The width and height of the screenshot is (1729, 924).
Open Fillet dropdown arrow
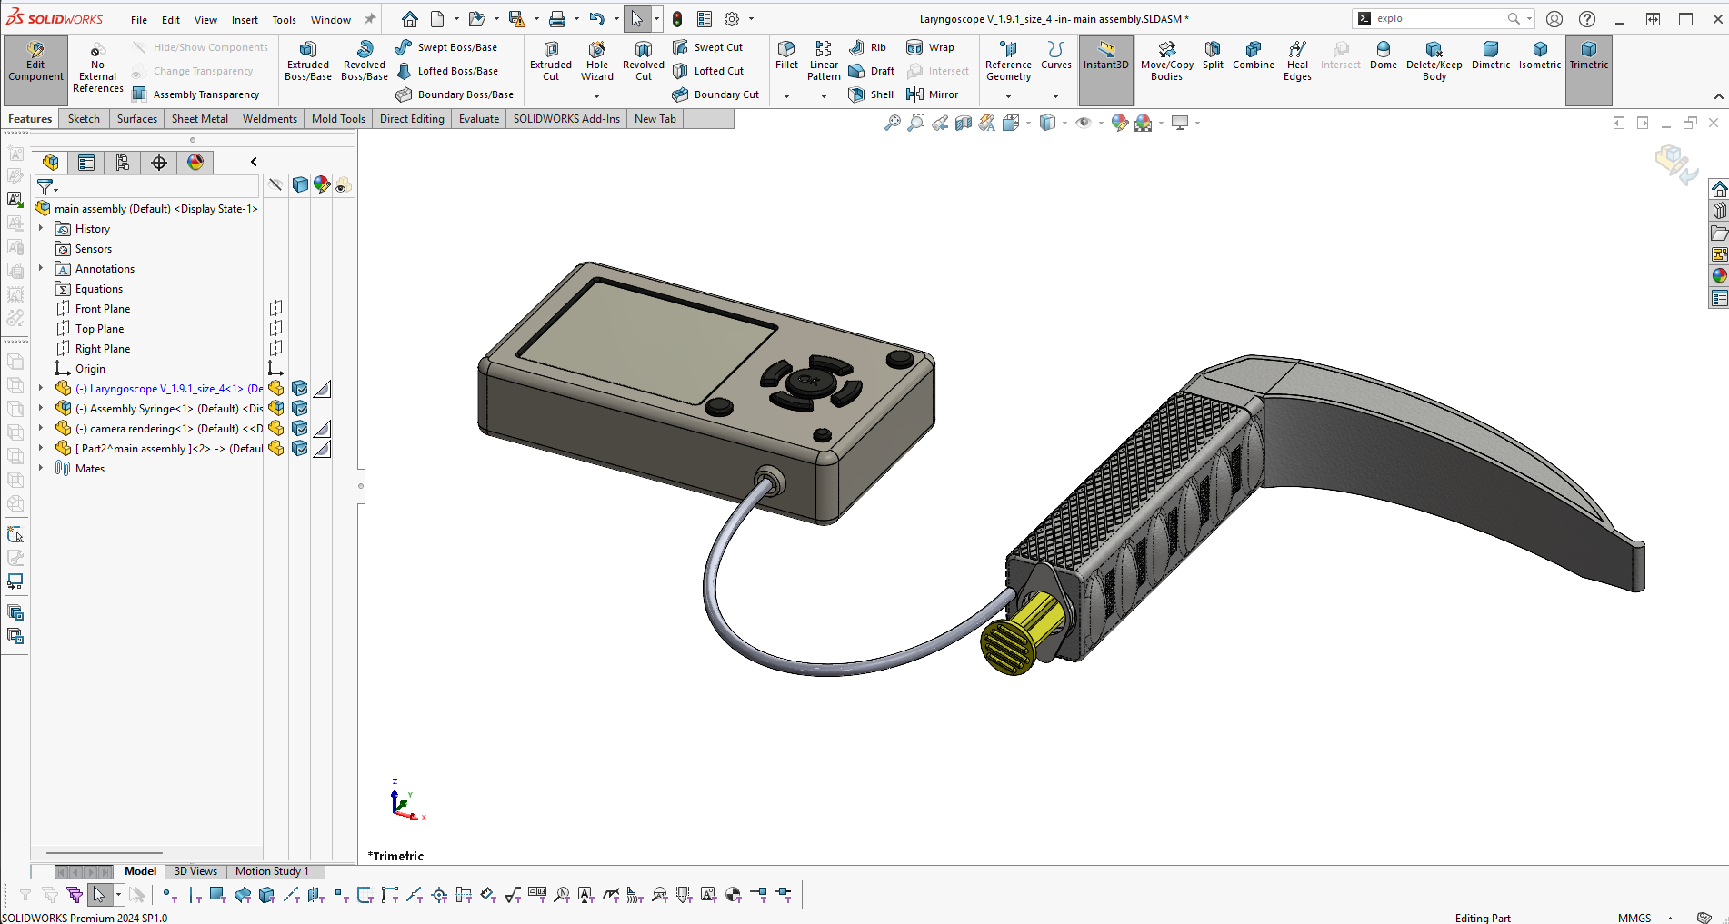pyautogui.click(x=786, y=96)
